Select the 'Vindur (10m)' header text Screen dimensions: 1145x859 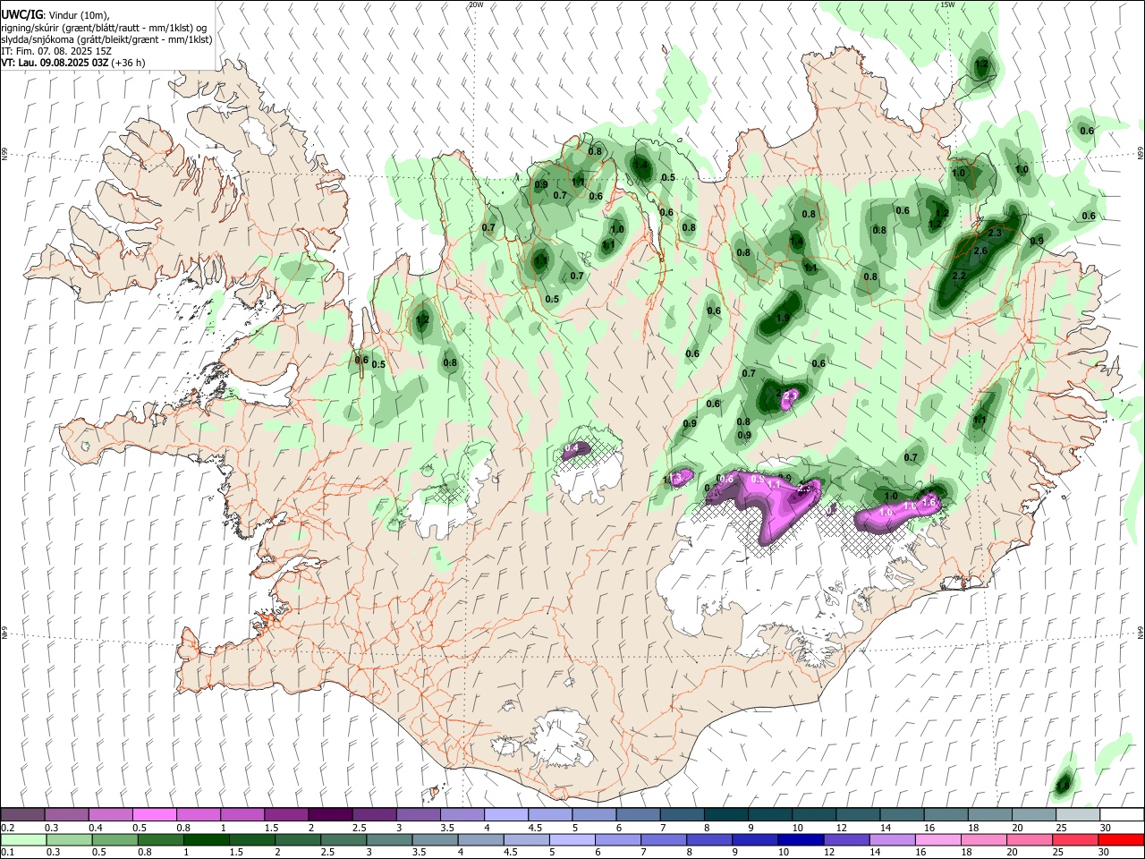coord(81,14)
